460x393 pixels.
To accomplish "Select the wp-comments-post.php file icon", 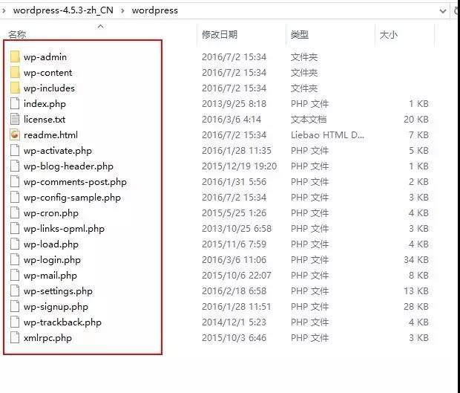I will (15, 181).
